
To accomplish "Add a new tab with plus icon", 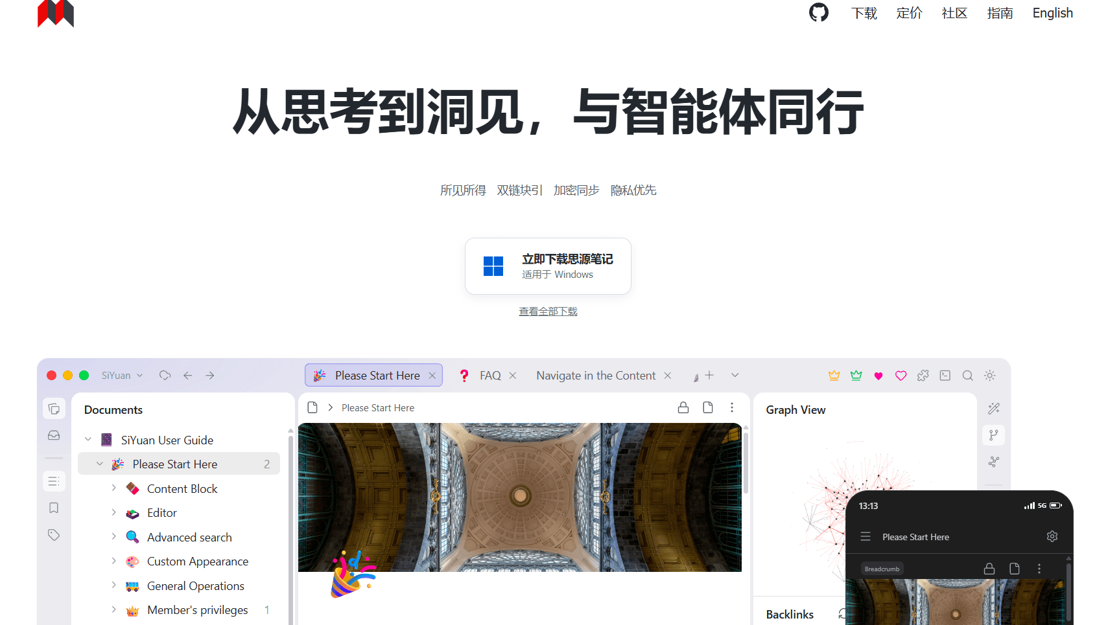I will click(x=709, y=375).
